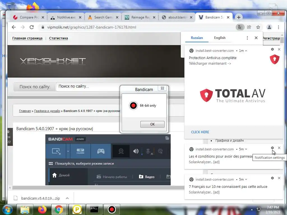
Task: Select Домой in Bandicam sidebar
Action: 61,175
